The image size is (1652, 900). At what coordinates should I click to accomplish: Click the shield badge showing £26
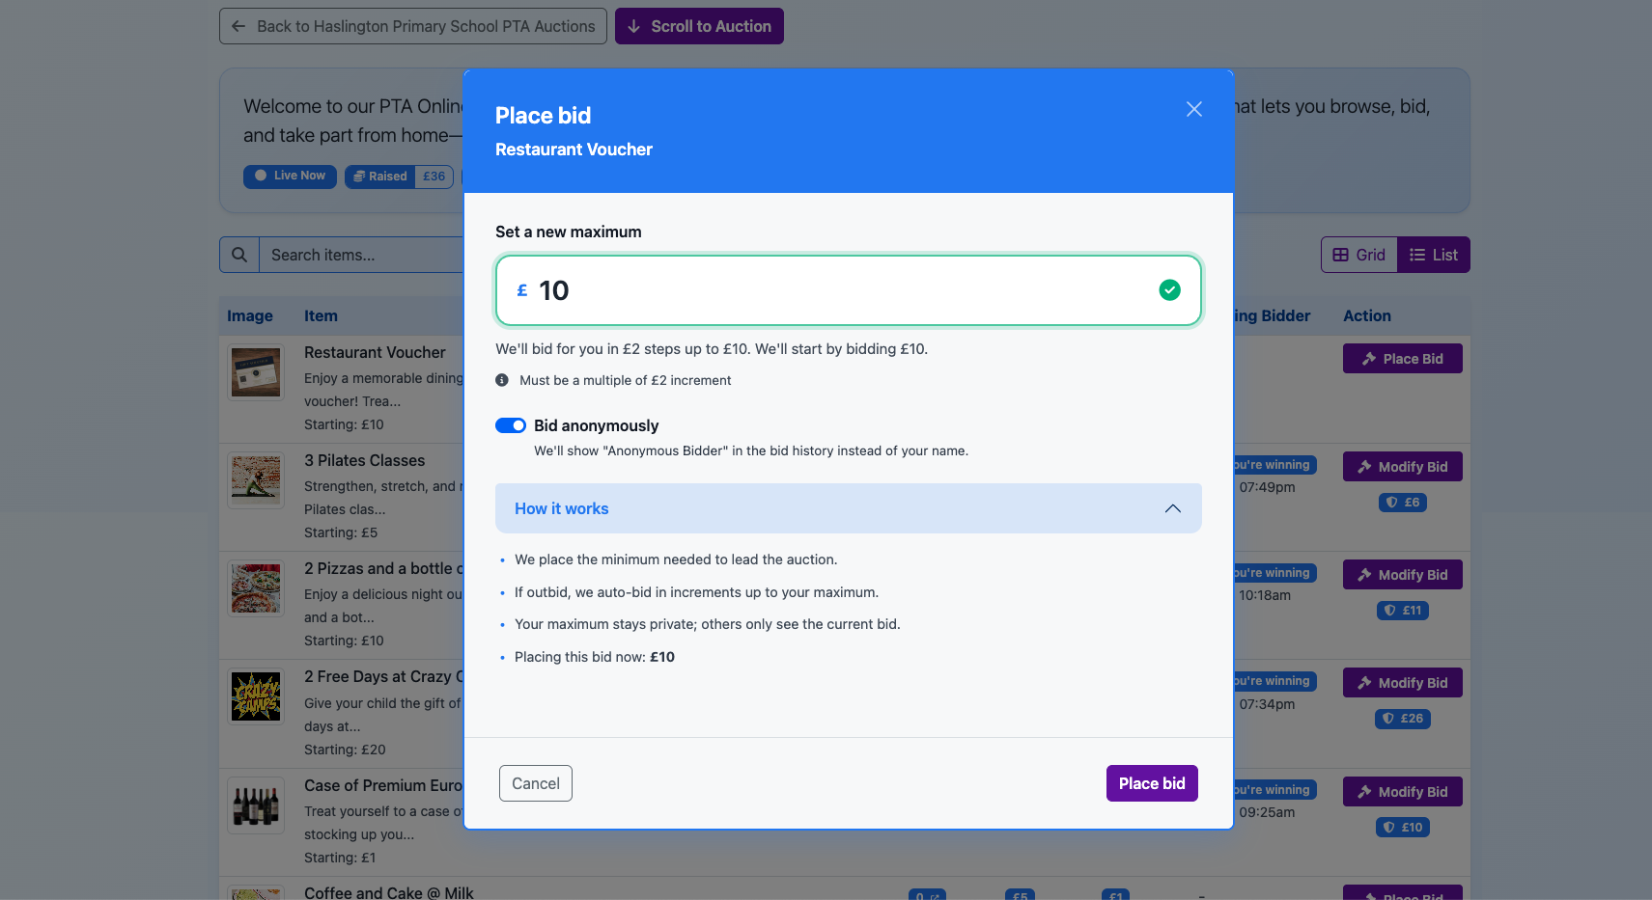point(1402,719)
